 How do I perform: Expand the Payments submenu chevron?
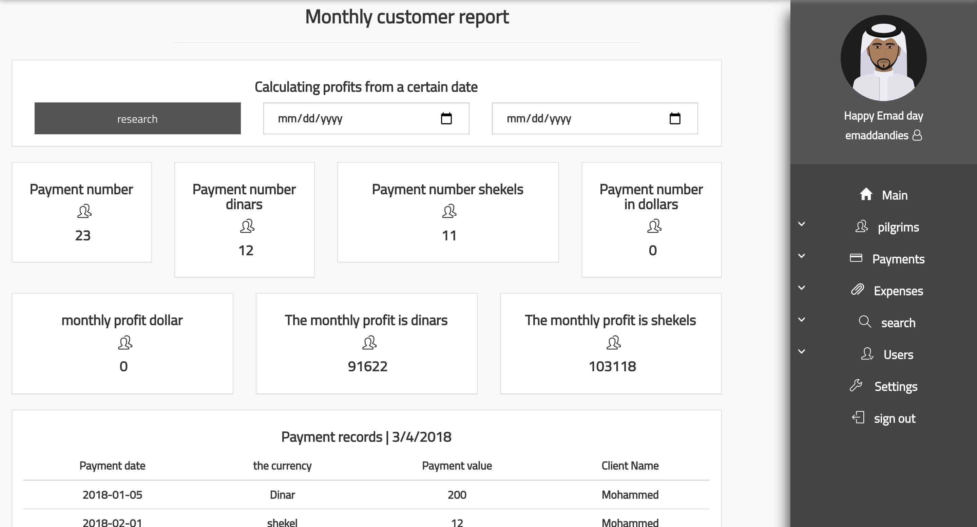(x=801, y=256)
